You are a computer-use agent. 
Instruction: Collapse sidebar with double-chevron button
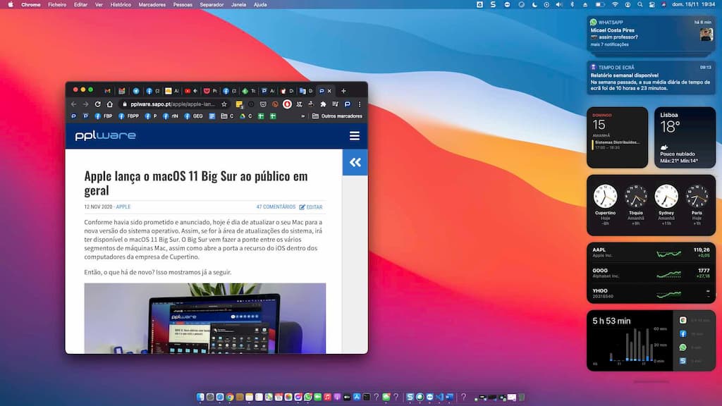[355, 162]
